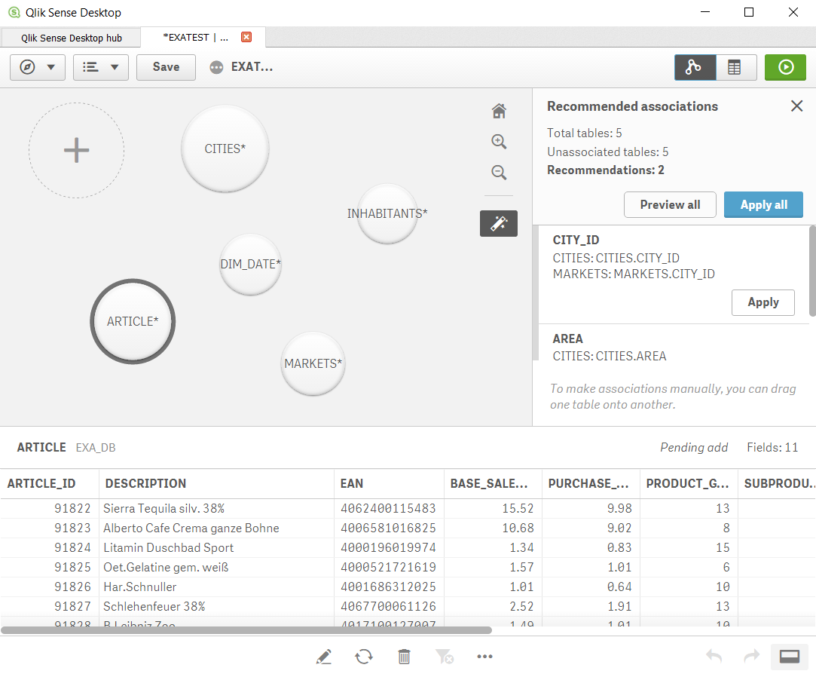Click the clear filters icon
The width and height of the screenshot is (816, 677).
445,657
